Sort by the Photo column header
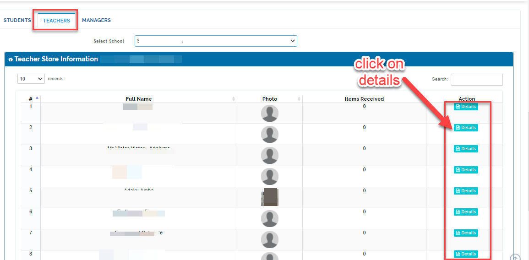 pyautogui.click(x=270, y=99)
